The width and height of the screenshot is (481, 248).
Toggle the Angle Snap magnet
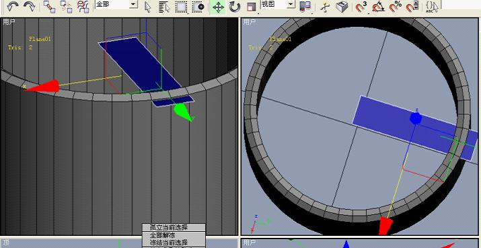(378, 7)
